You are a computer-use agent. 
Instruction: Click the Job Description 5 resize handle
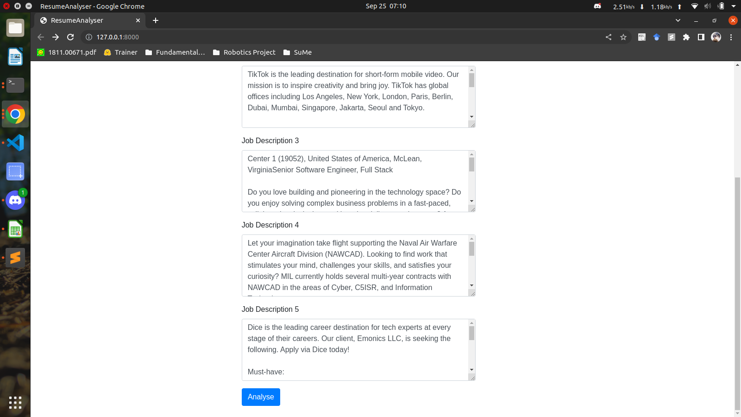(472, 377)
